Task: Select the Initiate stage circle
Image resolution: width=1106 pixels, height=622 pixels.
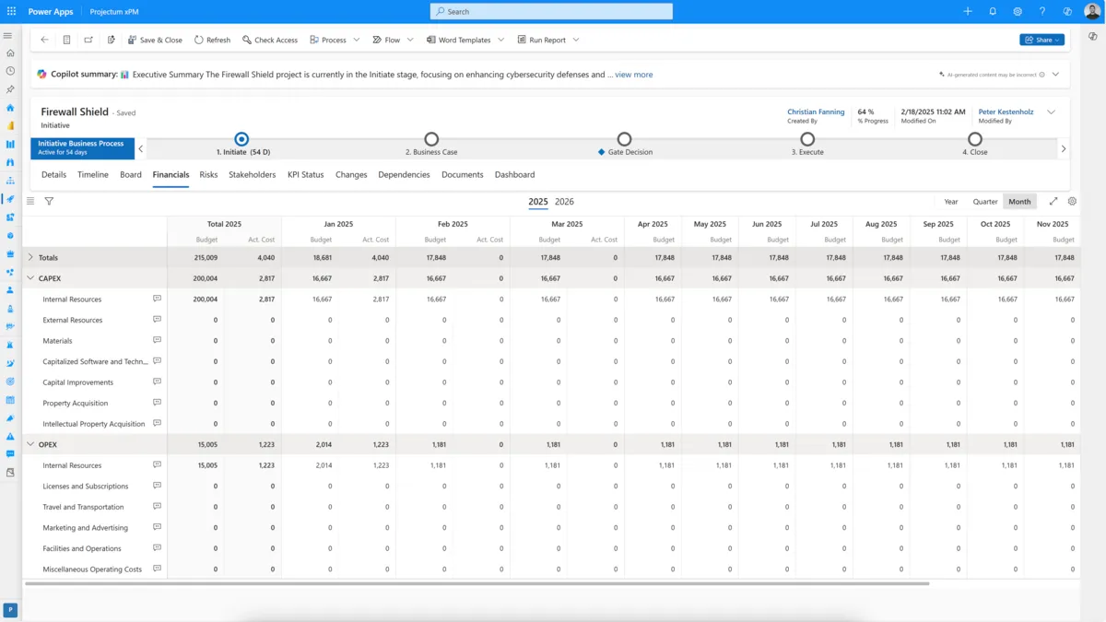Action: [x=241, y=139]
